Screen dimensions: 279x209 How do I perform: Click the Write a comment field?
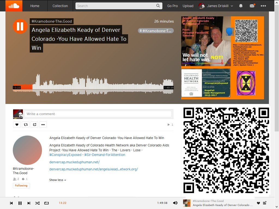coord(98,114)
